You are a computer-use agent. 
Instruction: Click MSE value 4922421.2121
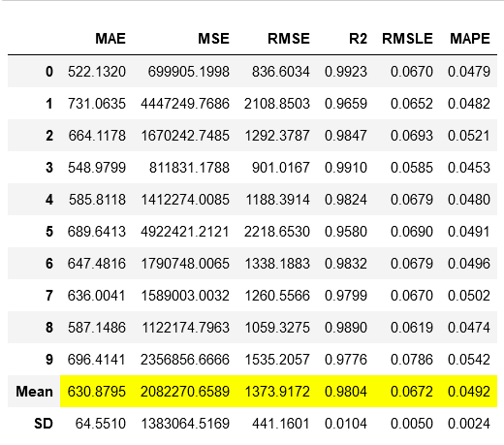coord(185,232)
